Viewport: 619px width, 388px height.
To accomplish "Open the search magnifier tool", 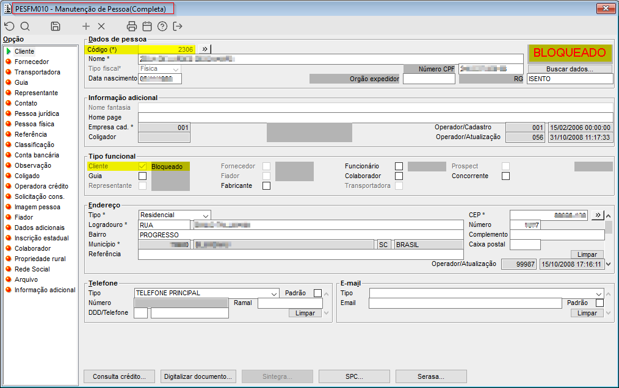I will click(25, 26).
